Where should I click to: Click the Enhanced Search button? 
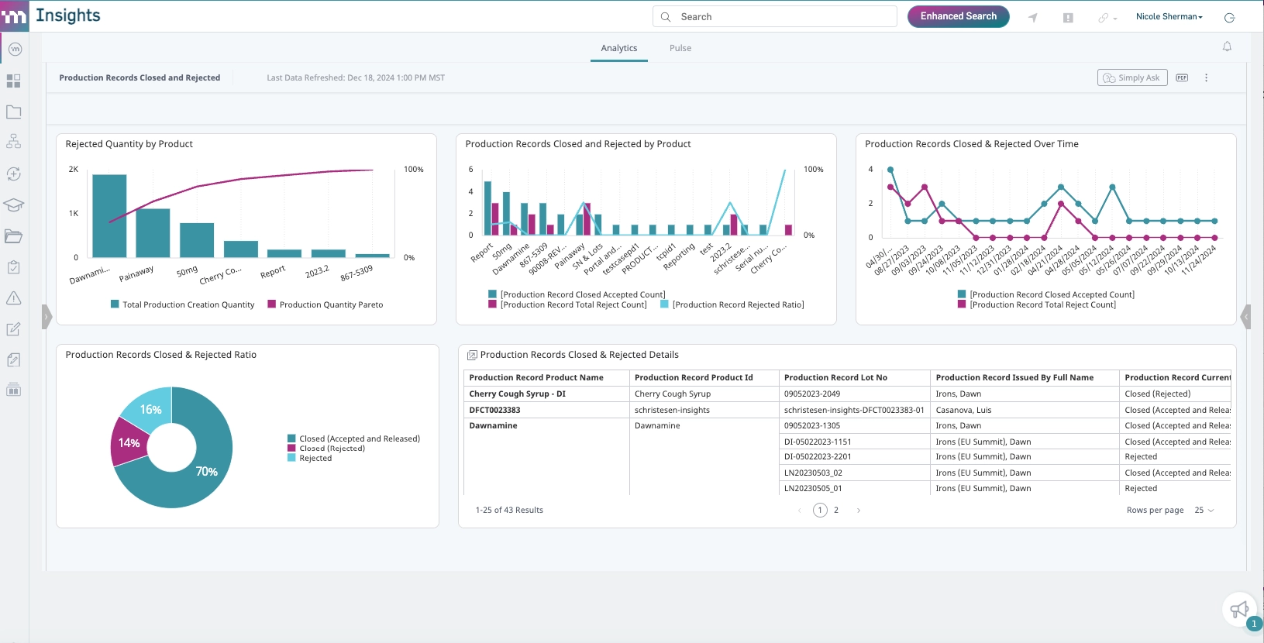959,16
